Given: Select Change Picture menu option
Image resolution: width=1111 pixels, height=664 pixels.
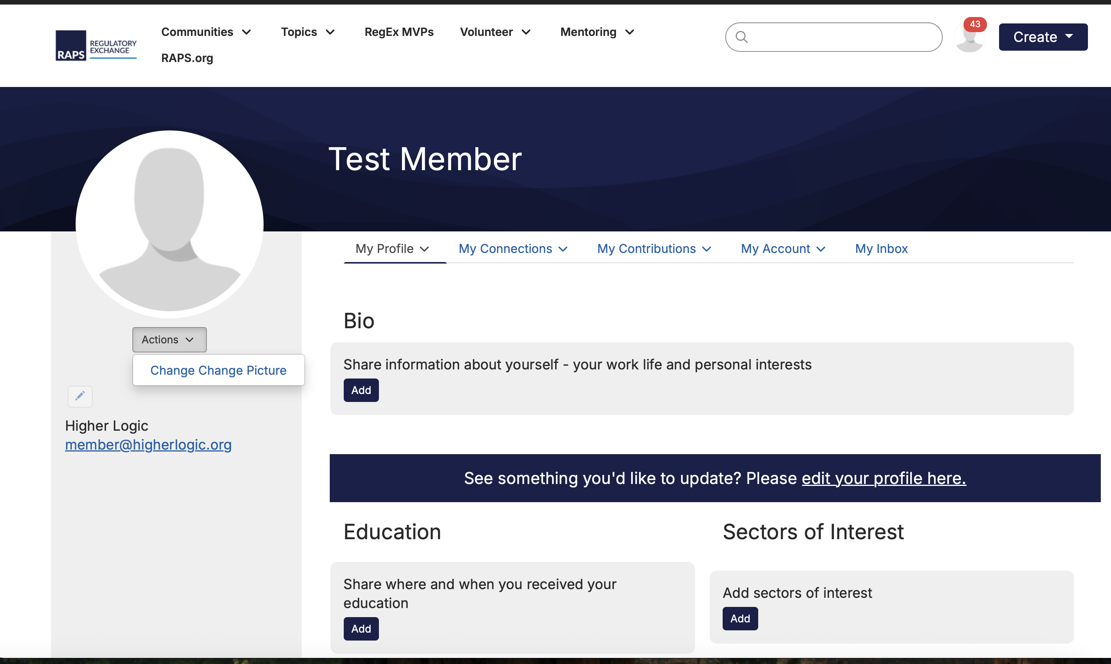Looking at the screenshot, I should 218,371.
